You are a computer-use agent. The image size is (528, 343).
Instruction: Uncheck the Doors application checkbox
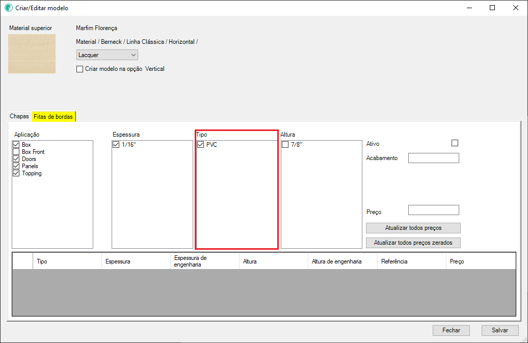16,159
